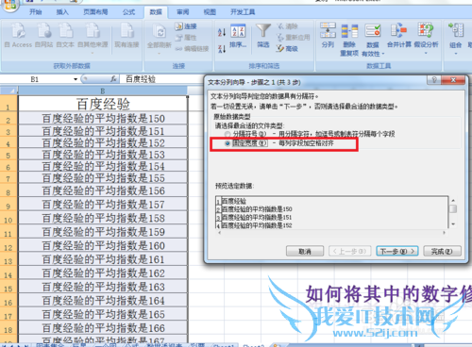472x347 pixels.
Task: Open the Sort (排序) dialog icon
Action: tap(238, 36)
